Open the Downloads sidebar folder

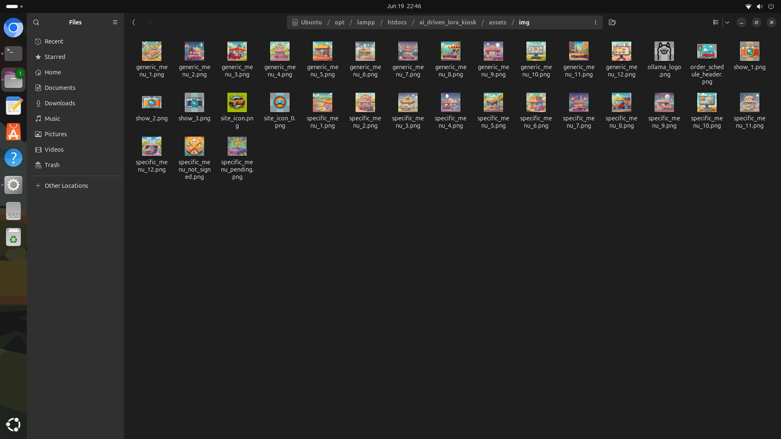pyautogui.click(x=59, y=103)
